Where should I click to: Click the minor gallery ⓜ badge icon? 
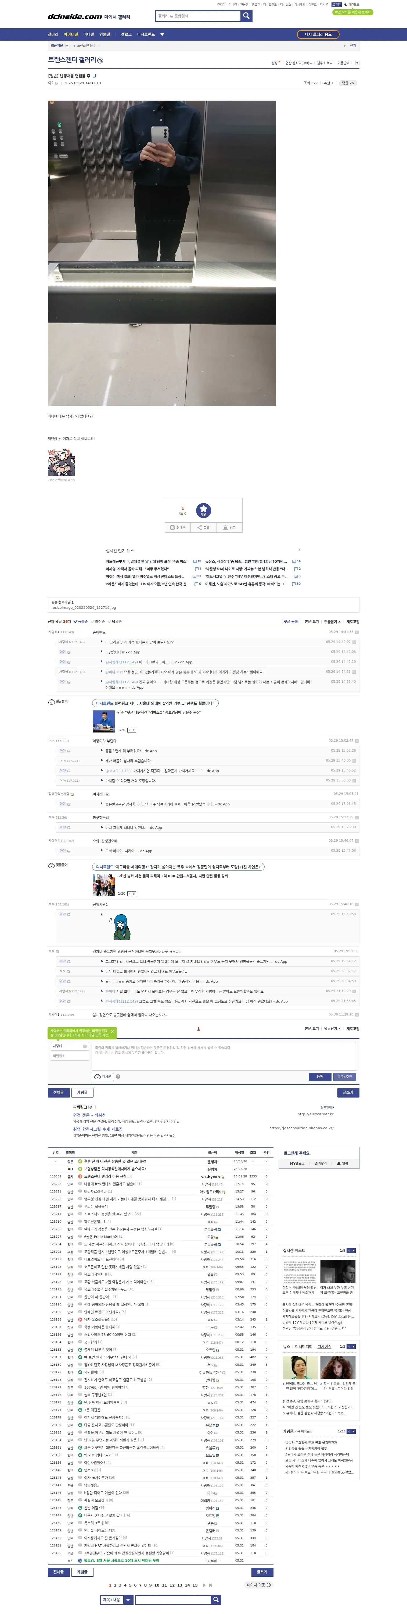(100, 60)
